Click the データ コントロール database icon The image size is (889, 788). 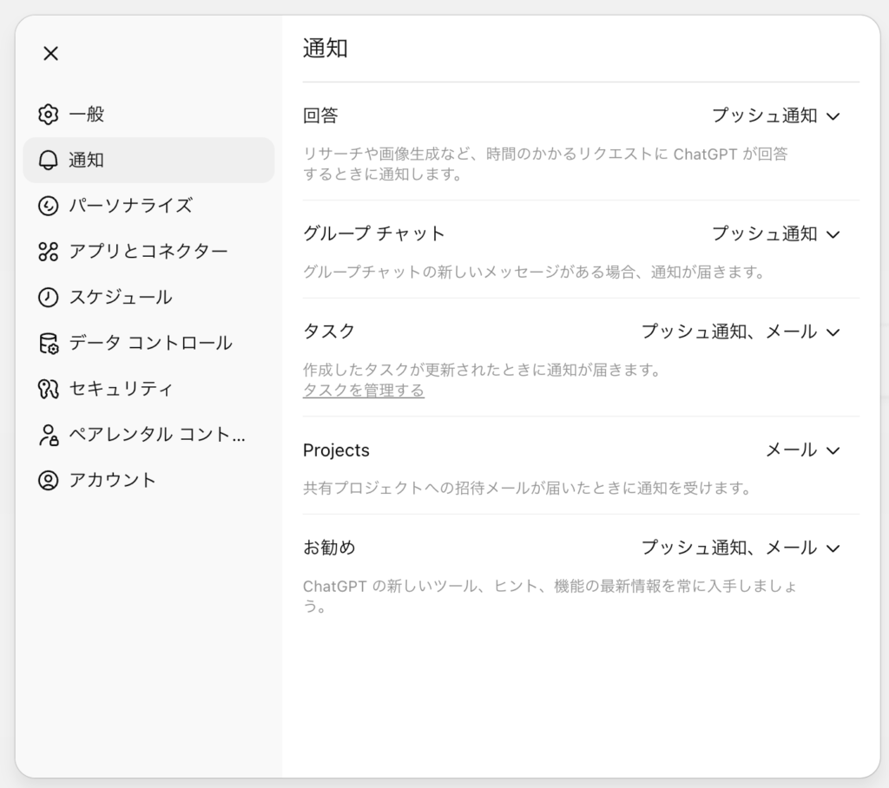pos(48,344)
